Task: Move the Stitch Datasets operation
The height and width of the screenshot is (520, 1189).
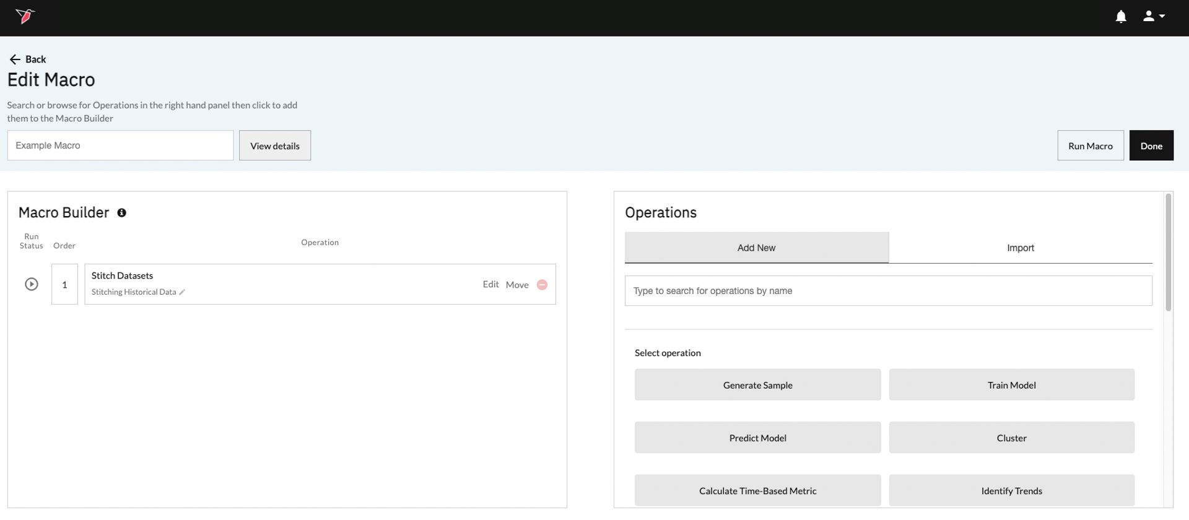Action: click(x=517, y=285)
